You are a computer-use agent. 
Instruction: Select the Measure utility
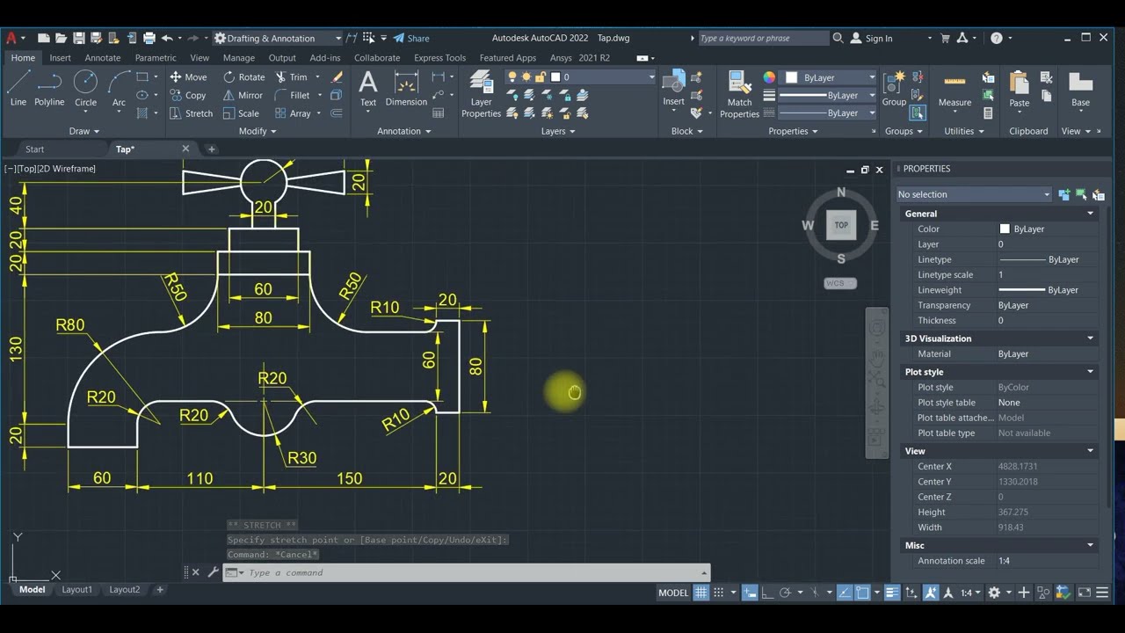pos(954,89)
